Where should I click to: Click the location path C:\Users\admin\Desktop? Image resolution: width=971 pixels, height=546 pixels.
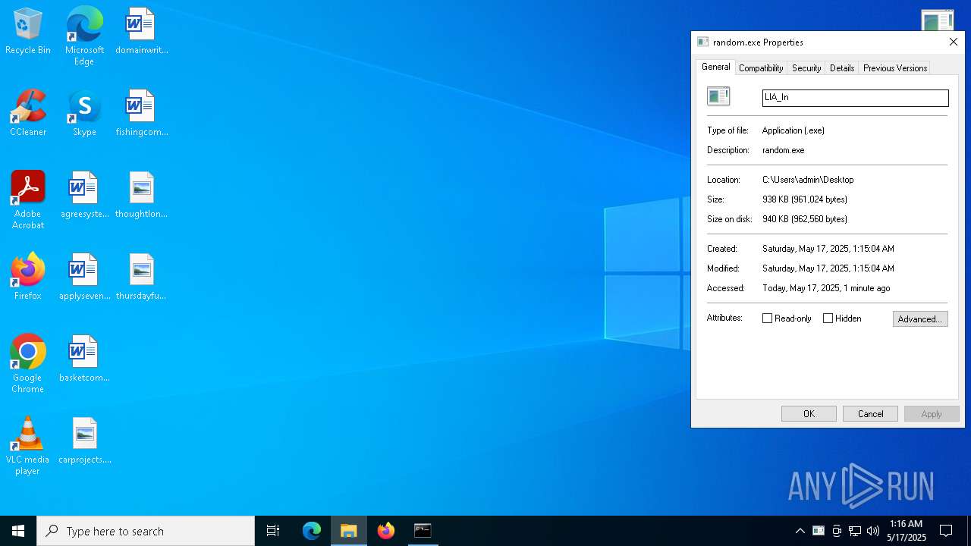click(x=808, y=180)
